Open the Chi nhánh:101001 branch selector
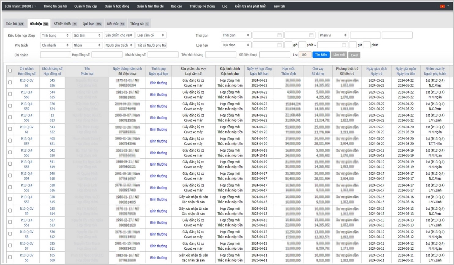Viewport: 454px width, 265px height. click(x=20, y=6)
